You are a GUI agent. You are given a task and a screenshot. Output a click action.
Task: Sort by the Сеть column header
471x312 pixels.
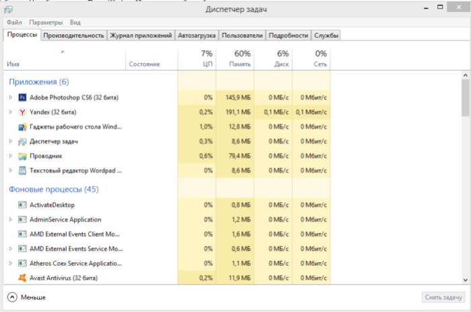click(x=311, y=59)
